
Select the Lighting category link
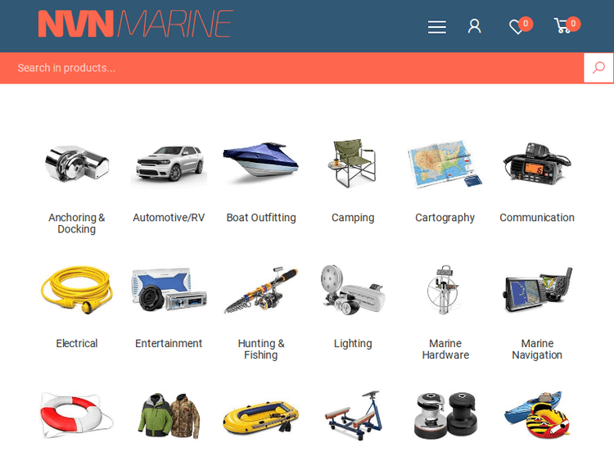tap(353, 343)
